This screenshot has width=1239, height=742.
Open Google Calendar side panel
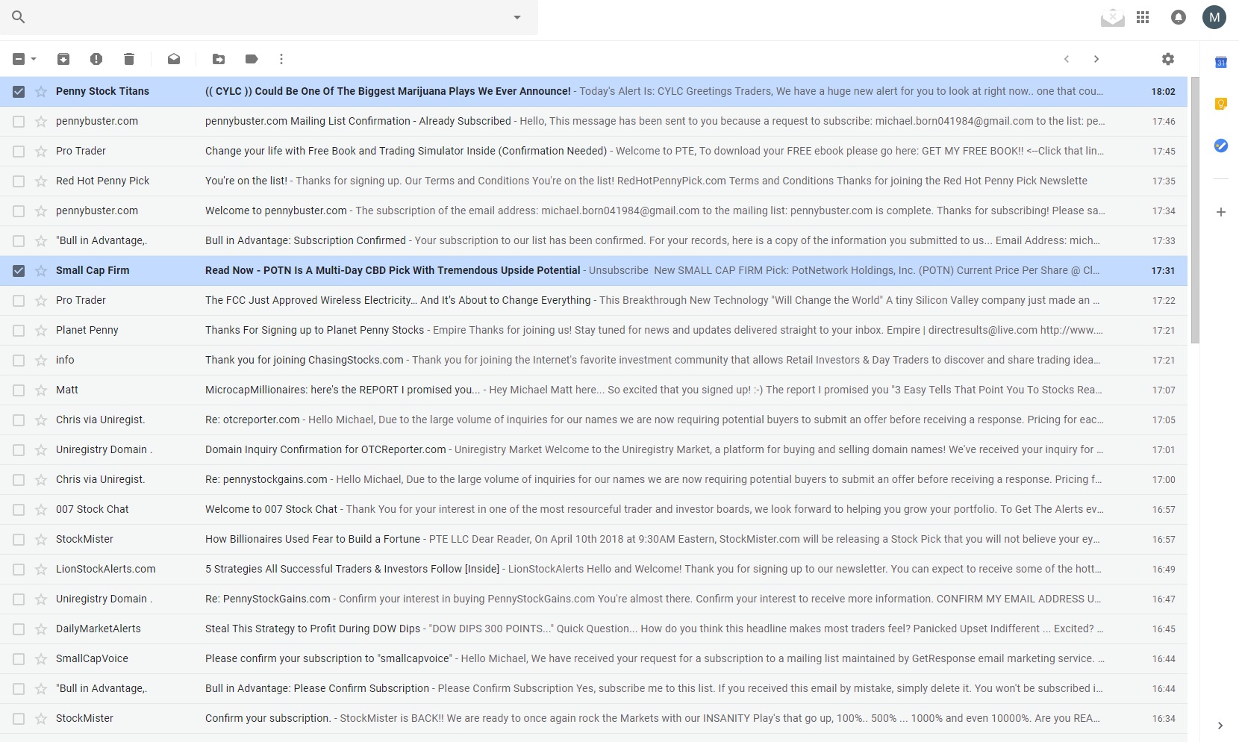1221,63
